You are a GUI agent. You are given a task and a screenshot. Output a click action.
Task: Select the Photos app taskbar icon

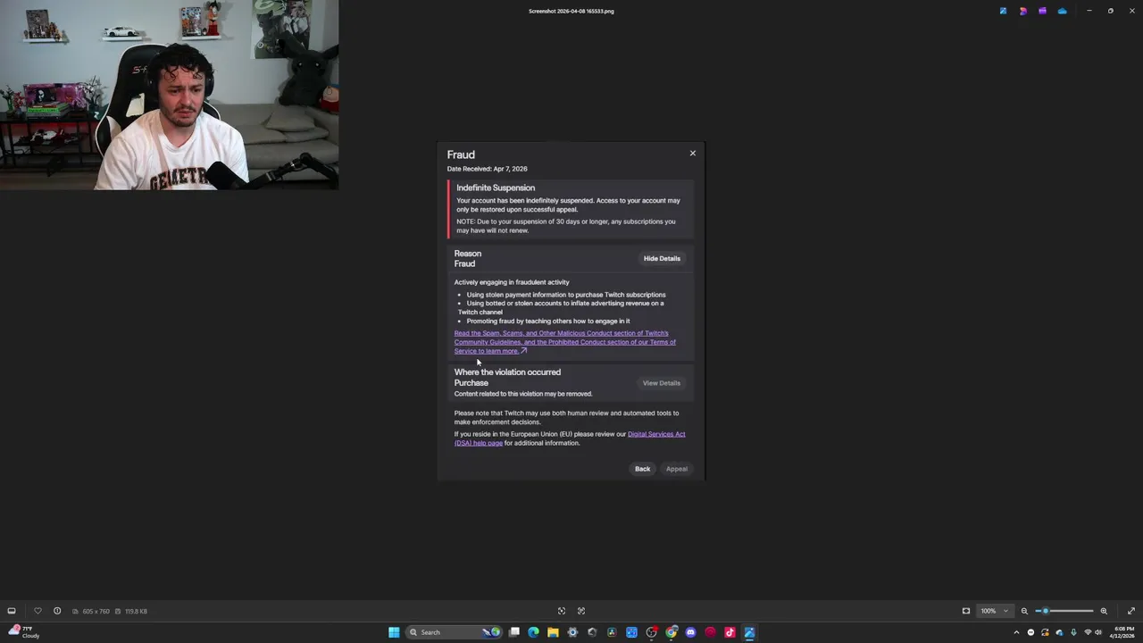749,632
